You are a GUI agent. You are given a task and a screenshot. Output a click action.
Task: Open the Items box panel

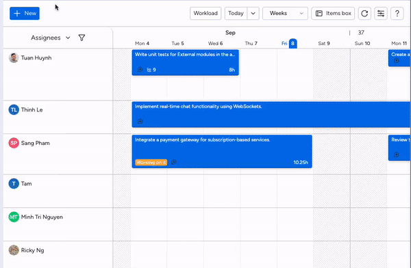pyautogui.click(x=333, y=14)
